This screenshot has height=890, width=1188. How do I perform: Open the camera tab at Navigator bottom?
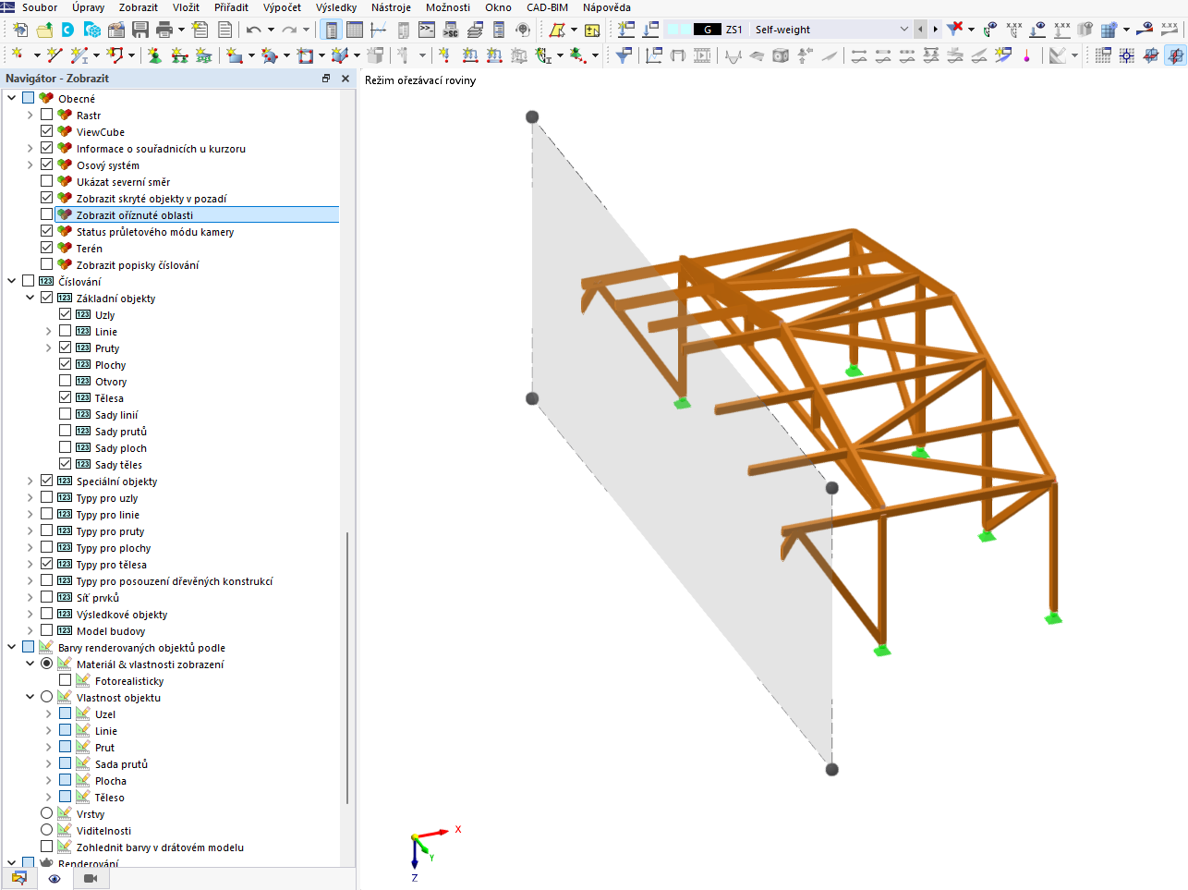point(91,879)
